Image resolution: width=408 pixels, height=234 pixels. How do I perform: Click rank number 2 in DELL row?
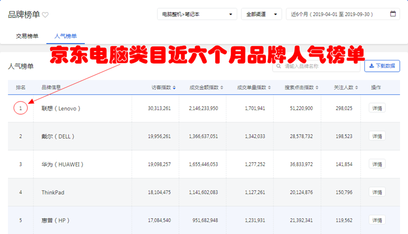21,137
